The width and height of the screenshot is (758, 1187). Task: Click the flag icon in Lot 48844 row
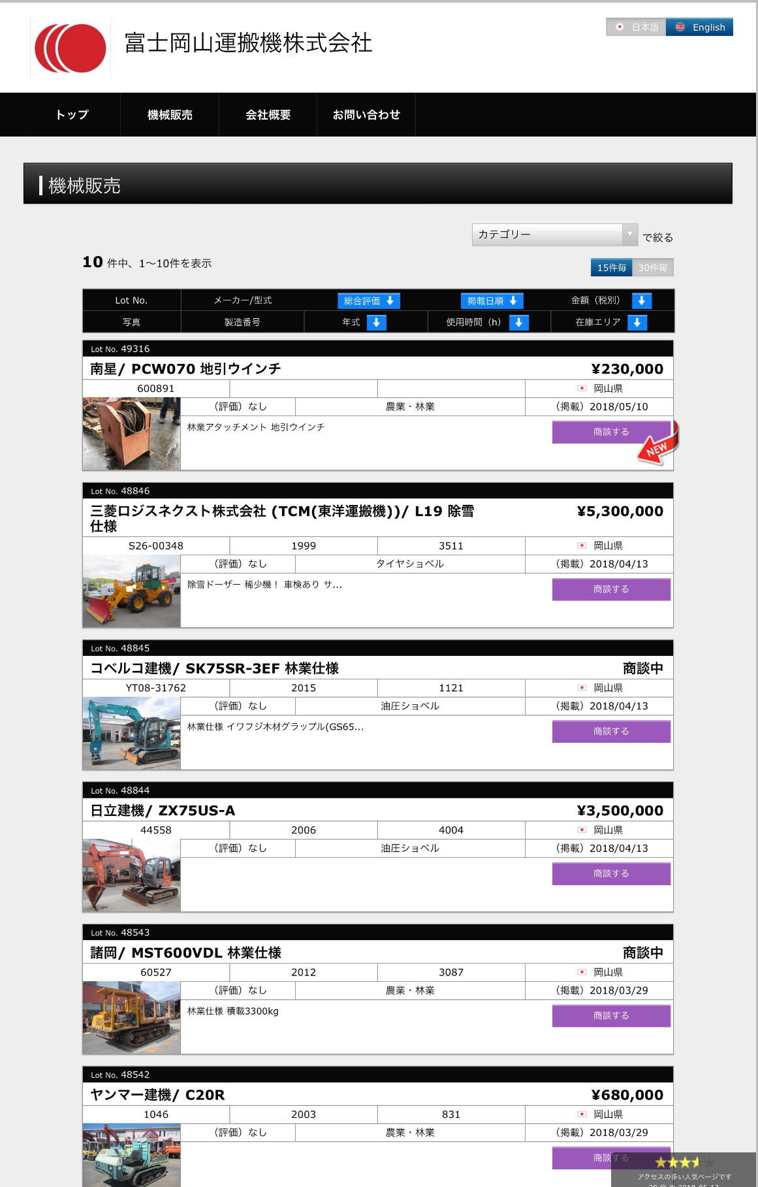coord(582,830)
